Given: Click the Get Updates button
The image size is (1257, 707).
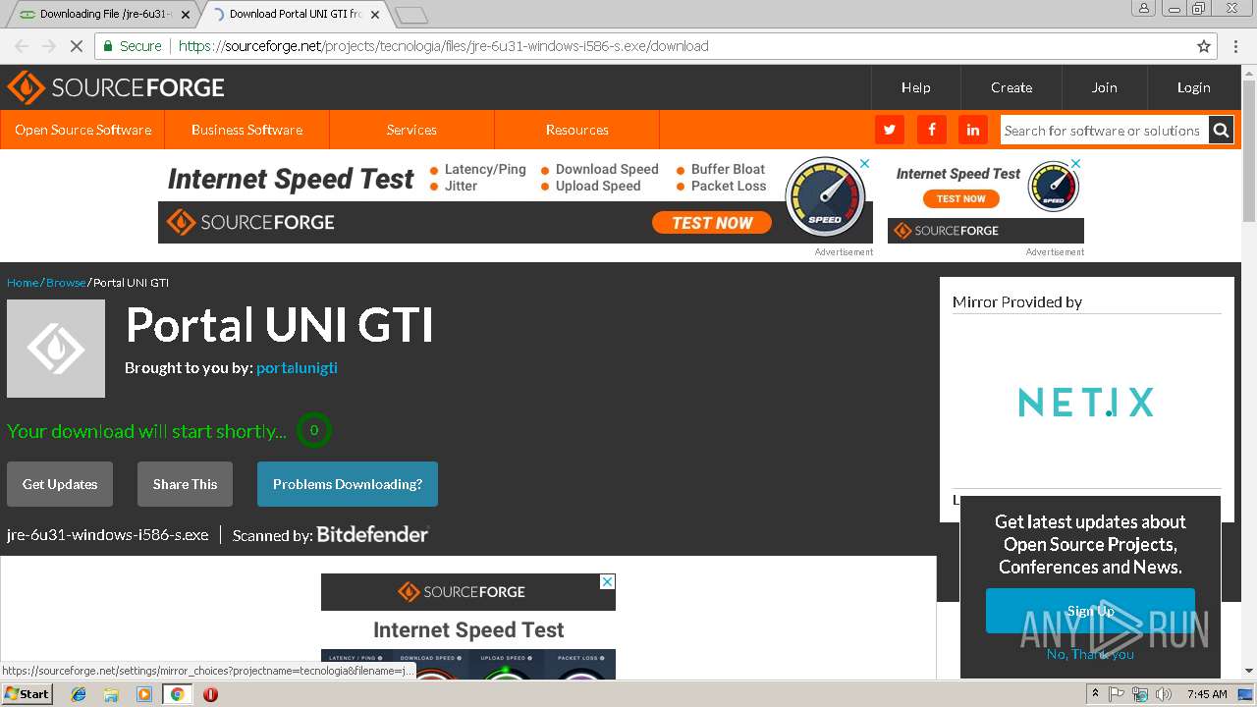Looking at the screenshot, I should click(x=60, y=484).
